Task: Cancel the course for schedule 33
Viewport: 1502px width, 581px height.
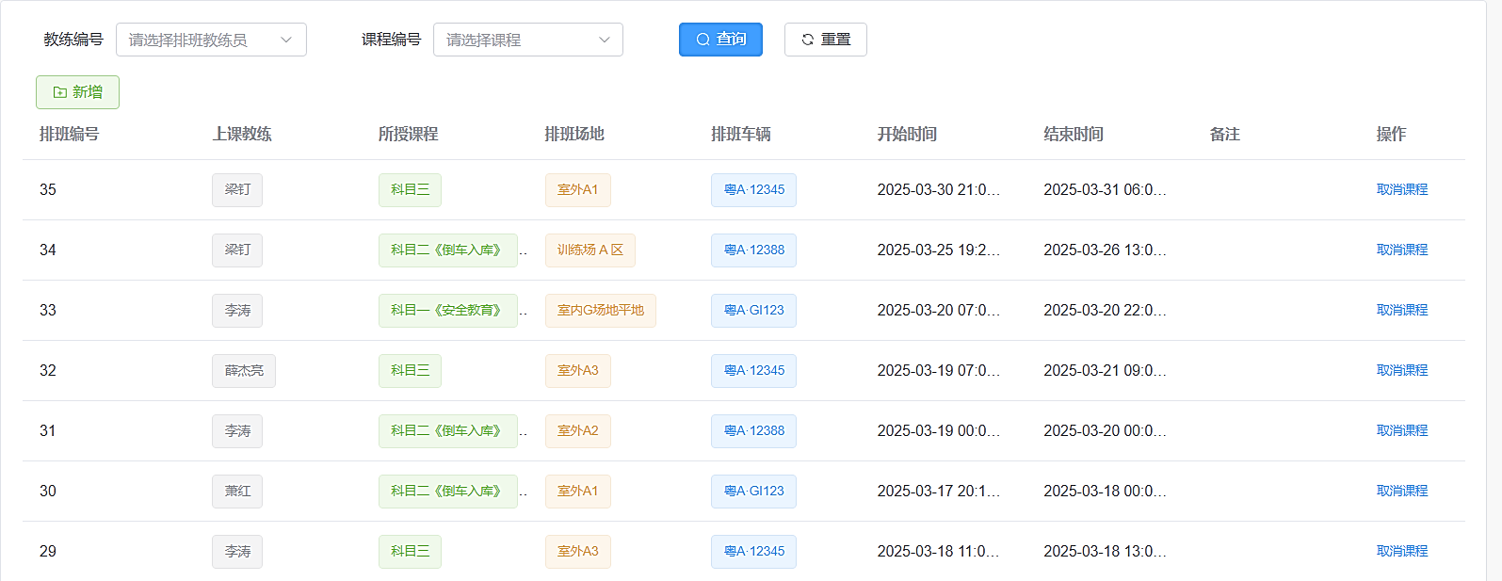Action: (1401, 310)
